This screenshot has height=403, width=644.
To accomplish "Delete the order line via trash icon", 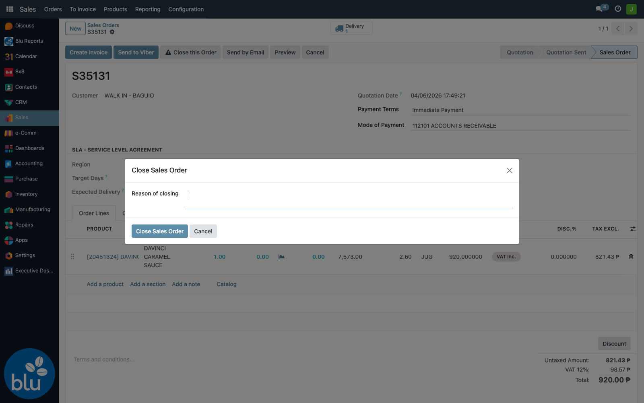I will (x=631, y=257).
